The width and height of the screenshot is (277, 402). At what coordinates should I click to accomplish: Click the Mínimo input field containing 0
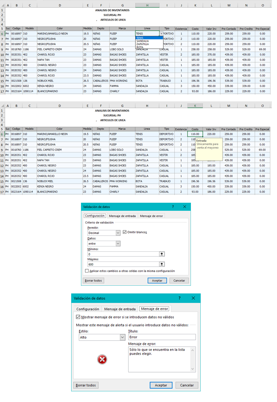(x=123, y=254)
